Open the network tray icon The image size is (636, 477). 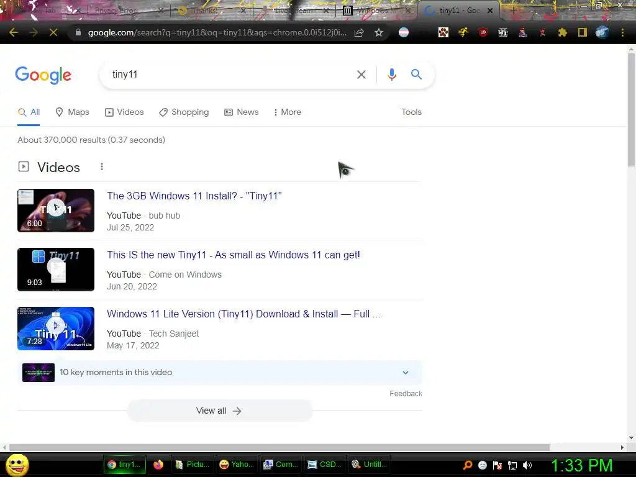(x=512, y=465)
